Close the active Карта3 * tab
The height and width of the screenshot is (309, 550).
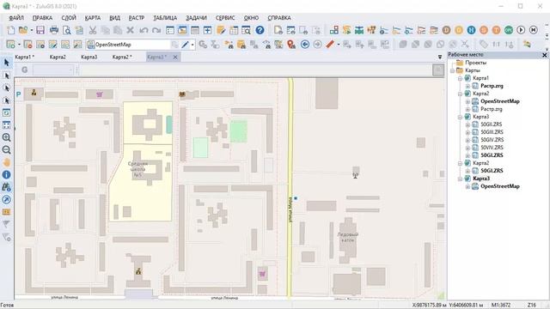[x=175, y=58]
